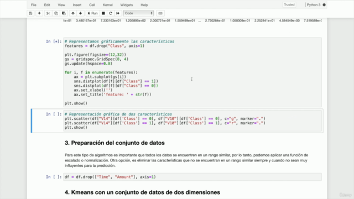Interrupt the kernel with the stop icon
The width and height of the screenshot is (354, 199).
point(103,13)
